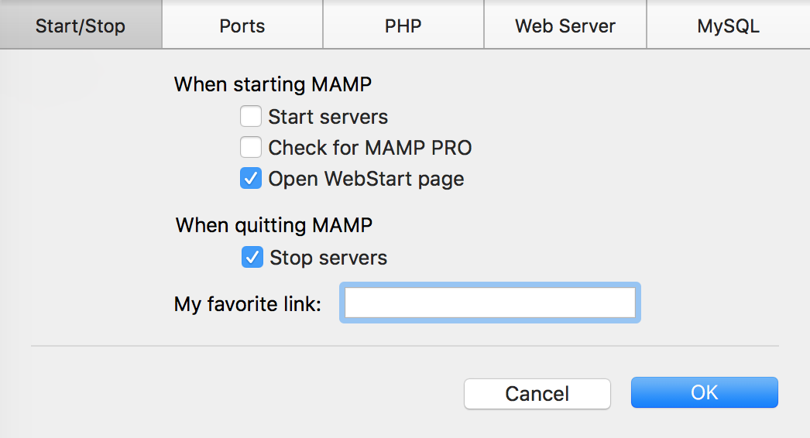Screen dimensions: 810x438
Task: Click the Start/Stop tab
Action: (x=81, y=26)
